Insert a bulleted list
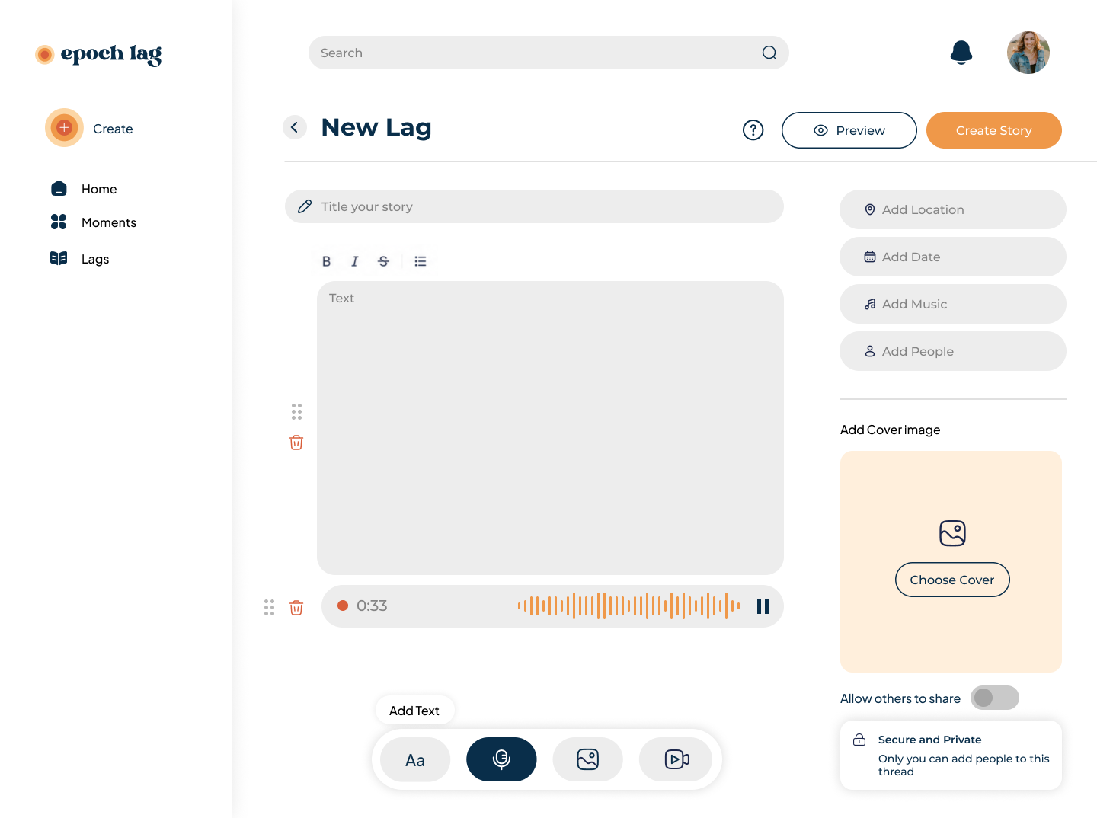Viewport: 1097px width, 818px height. 420,261
